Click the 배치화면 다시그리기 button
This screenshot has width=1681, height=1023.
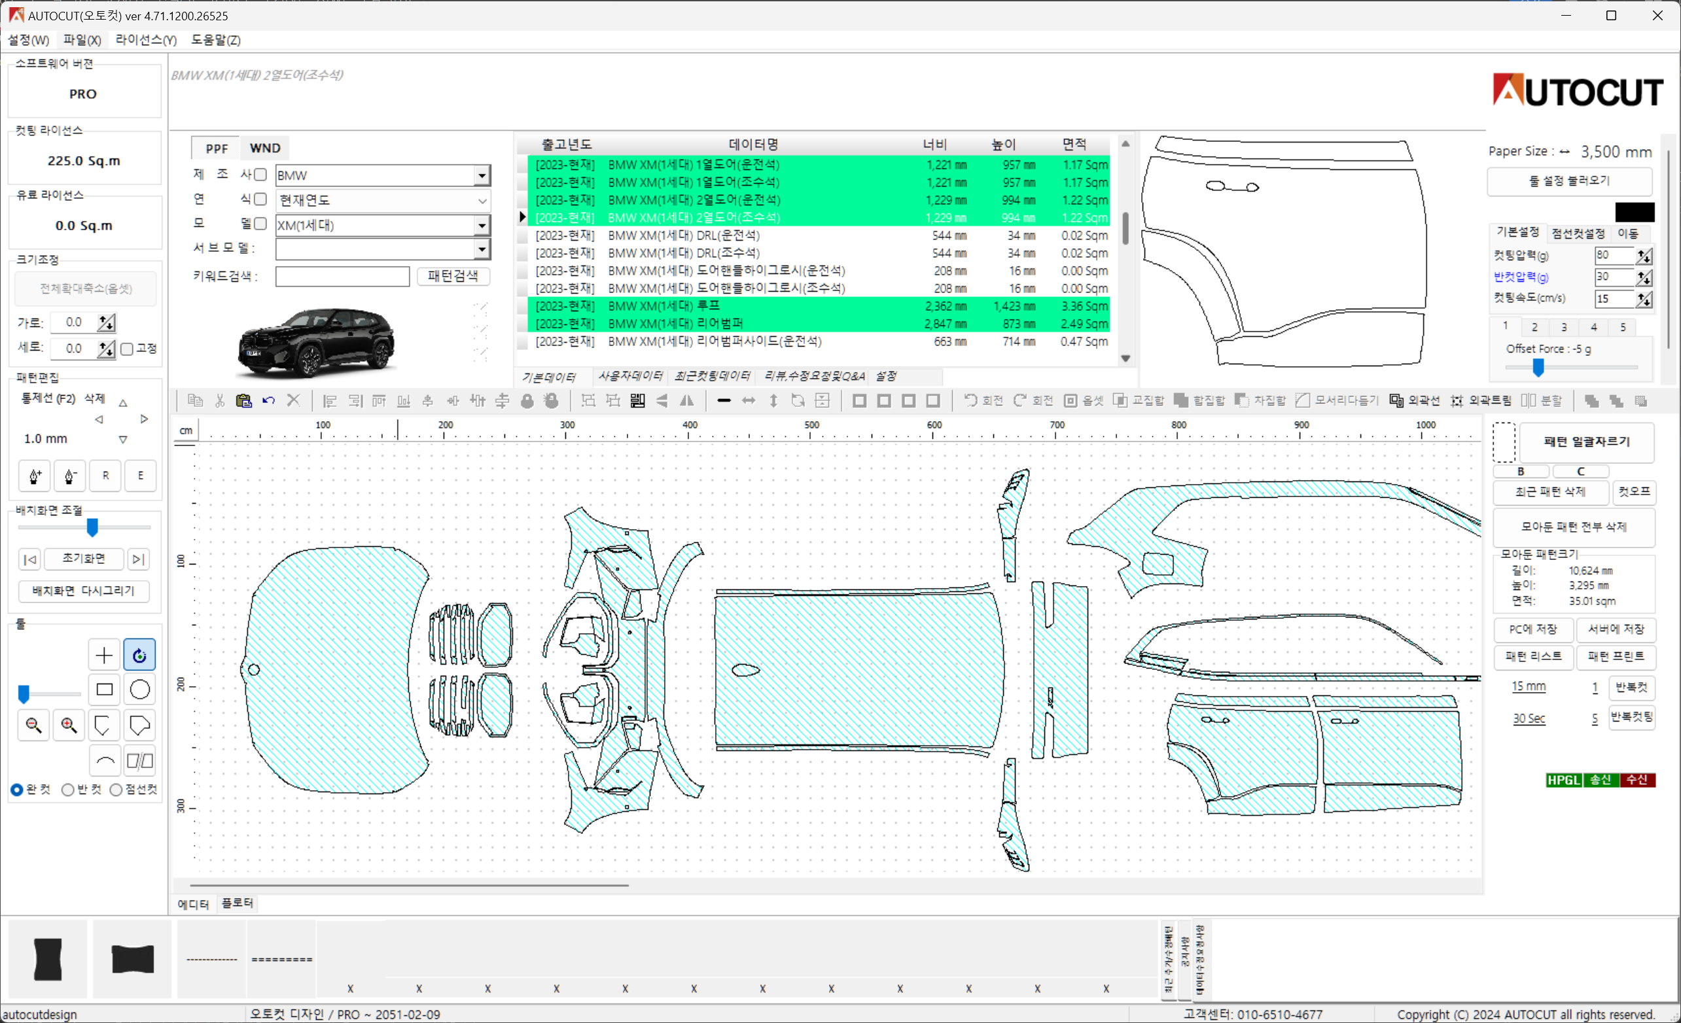click(84, 591)
